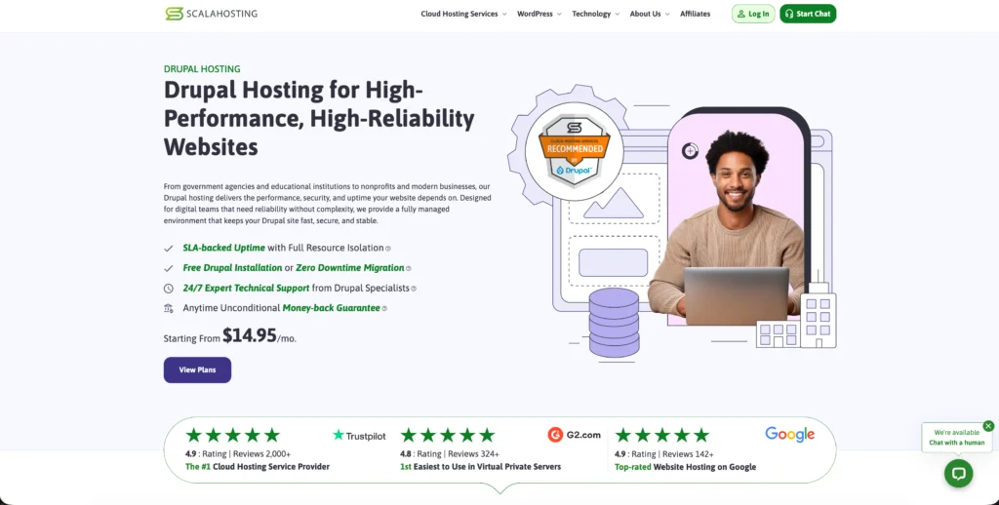Screen dimensions: 999x505
Task: Open info icon after Zero Downtime Migration
Action: pyautogui.click(x=409, y=269)
